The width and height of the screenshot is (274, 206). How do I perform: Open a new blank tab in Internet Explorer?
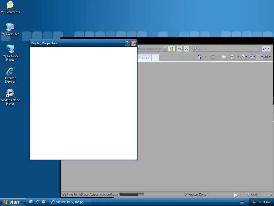pyautogui.click(x=155, y=57)
